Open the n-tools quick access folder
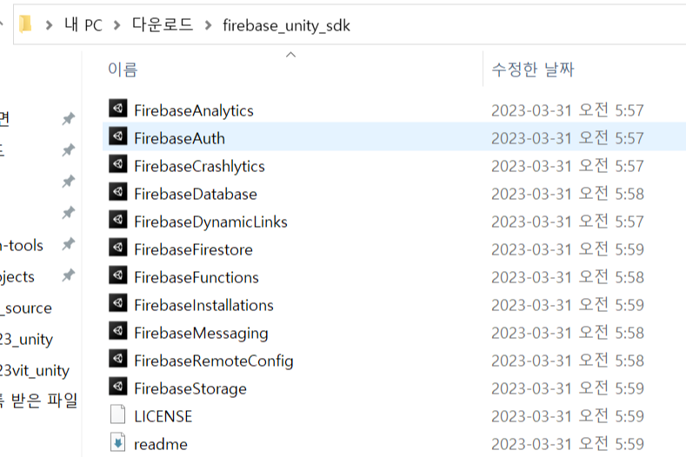This screenshot has width=686, height=457. [22, 245]
